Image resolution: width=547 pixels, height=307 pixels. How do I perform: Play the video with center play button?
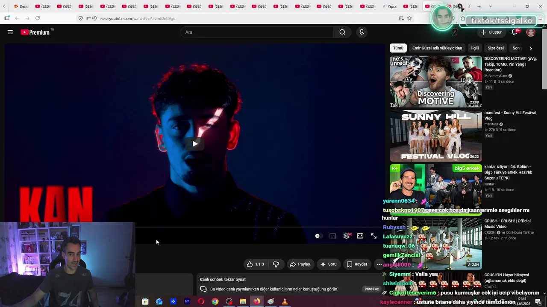pyautogui.click(x=195, y=144)
